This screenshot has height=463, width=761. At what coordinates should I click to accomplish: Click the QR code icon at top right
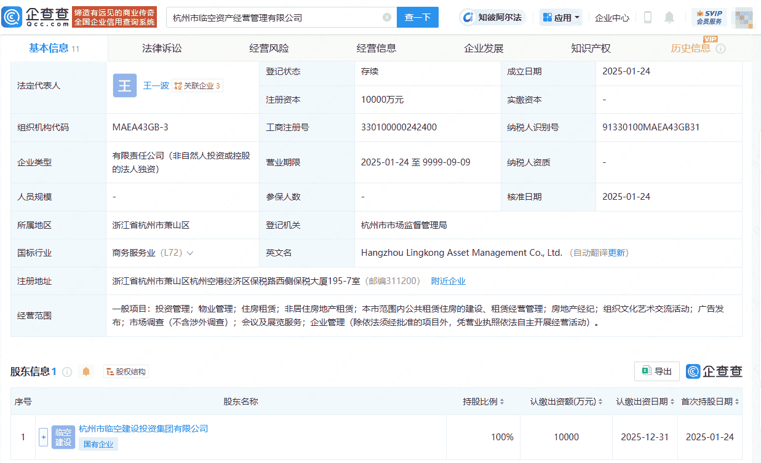click(743, 17)
